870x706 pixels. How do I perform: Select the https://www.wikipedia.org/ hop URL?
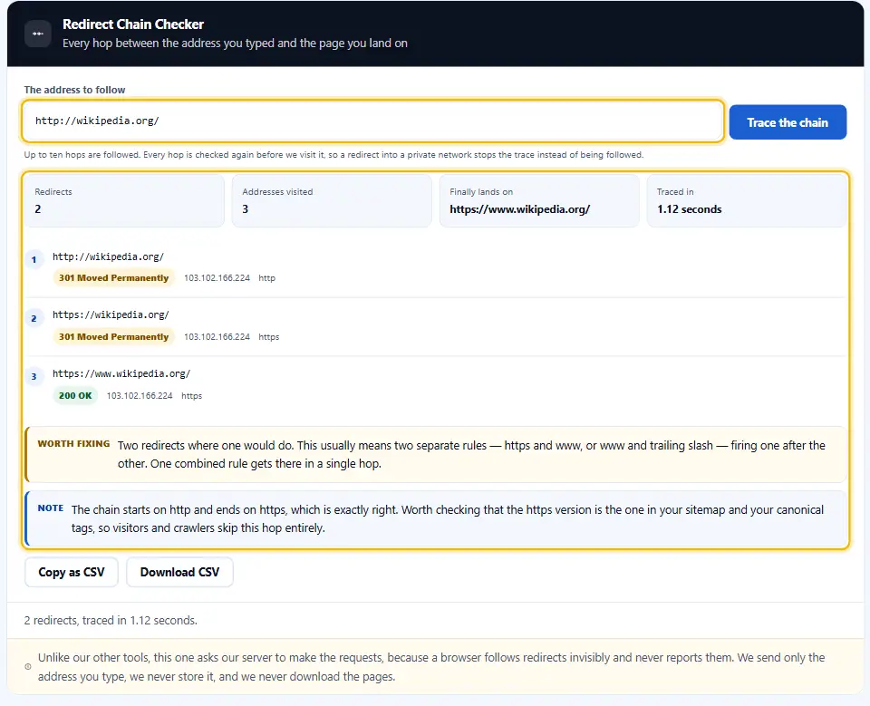[121, 373]
